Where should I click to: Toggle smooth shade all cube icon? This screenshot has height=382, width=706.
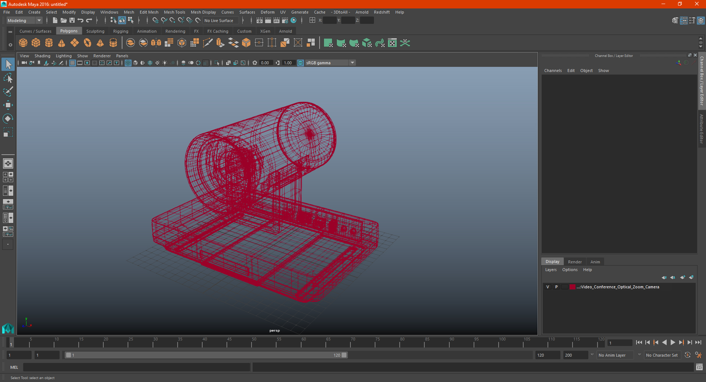135,63
